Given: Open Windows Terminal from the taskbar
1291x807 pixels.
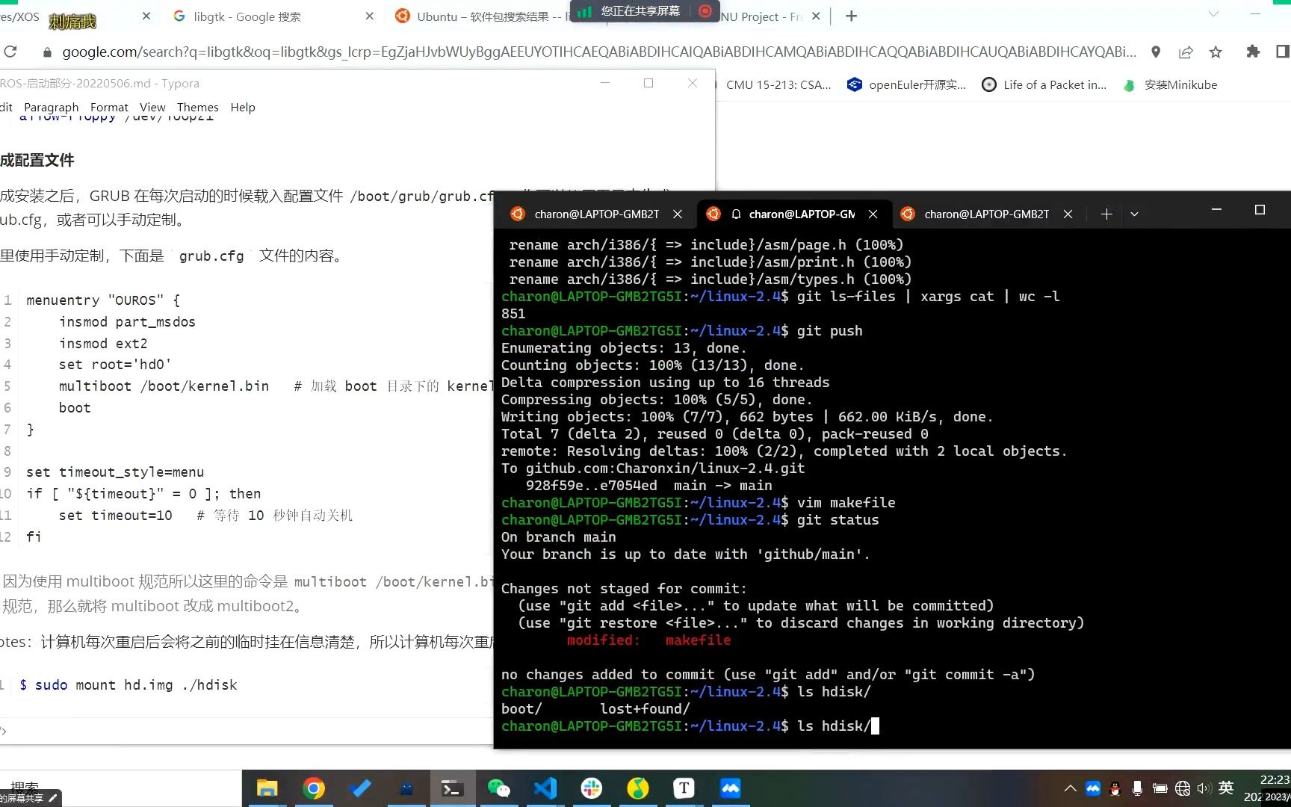Looking at the screenshot, I should coord(452,788).
